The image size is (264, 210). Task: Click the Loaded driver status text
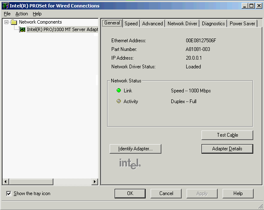pos(193,67)
